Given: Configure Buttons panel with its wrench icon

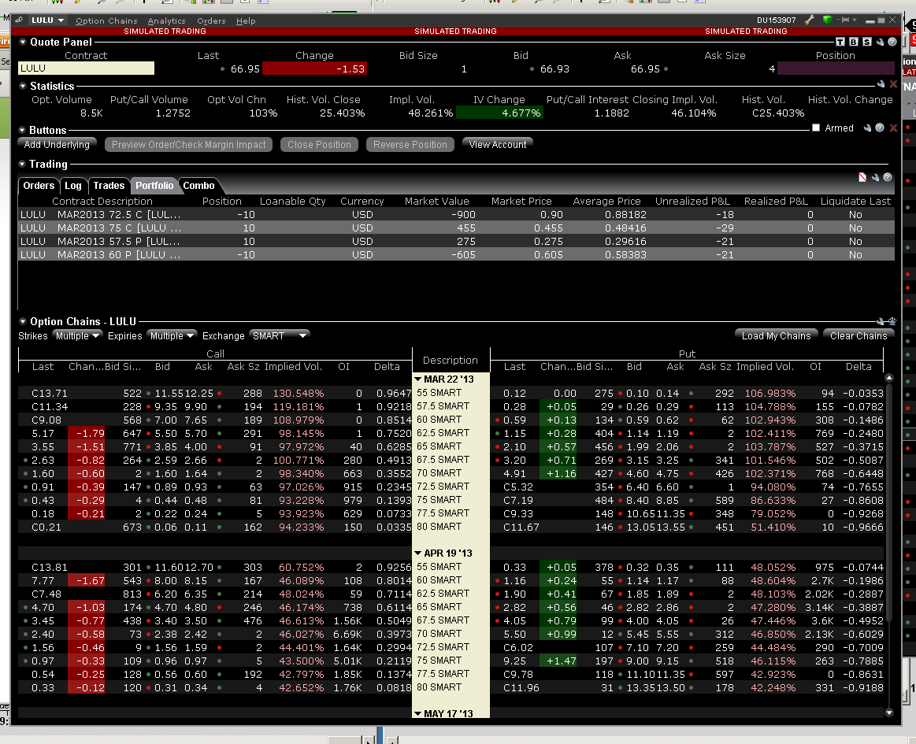Looking at the screenshot, I should [x=867, y=128].
